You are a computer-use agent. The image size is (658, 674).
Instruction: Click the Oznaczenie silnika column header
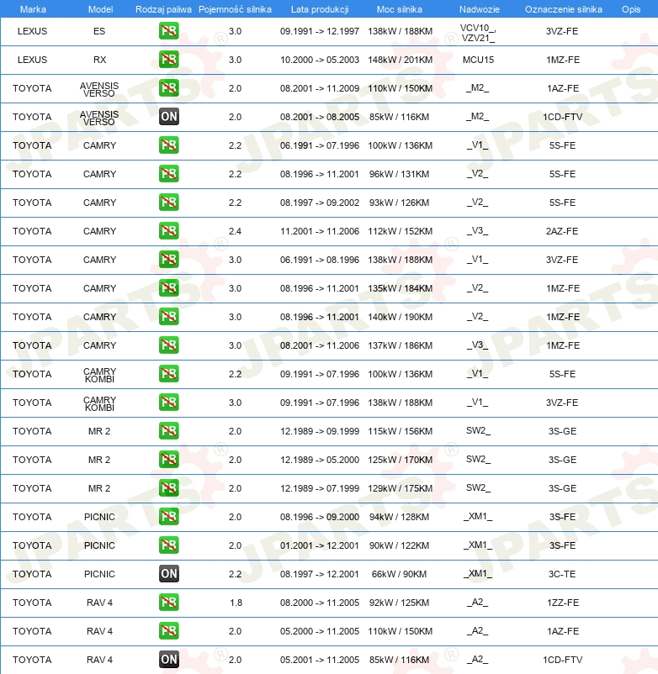point(563,9)
